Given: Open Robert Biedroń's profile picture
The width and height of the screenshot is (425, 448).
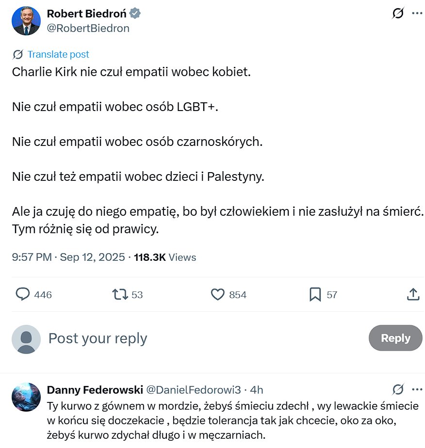Looking at the screenshot, I should (26, 21).
